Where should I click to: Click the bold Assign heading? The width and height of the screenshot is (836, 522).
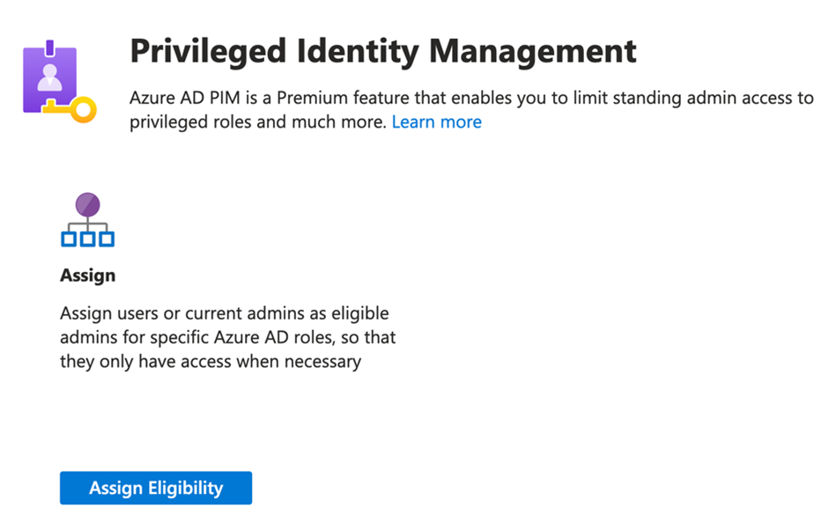(x=87, y=276)
